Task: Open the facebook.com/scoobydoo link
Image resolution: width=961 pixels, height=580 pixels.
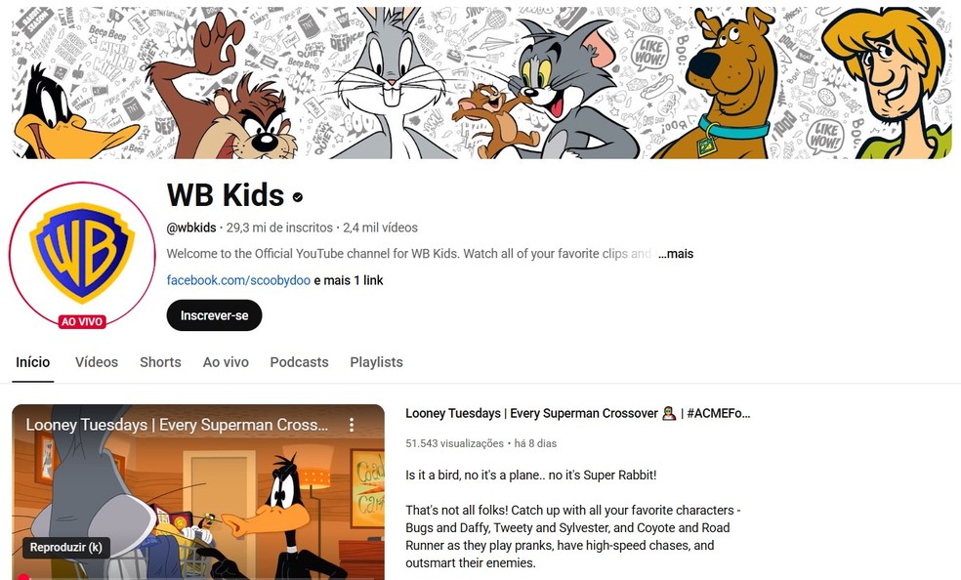Action: click(x=238, y=280)
